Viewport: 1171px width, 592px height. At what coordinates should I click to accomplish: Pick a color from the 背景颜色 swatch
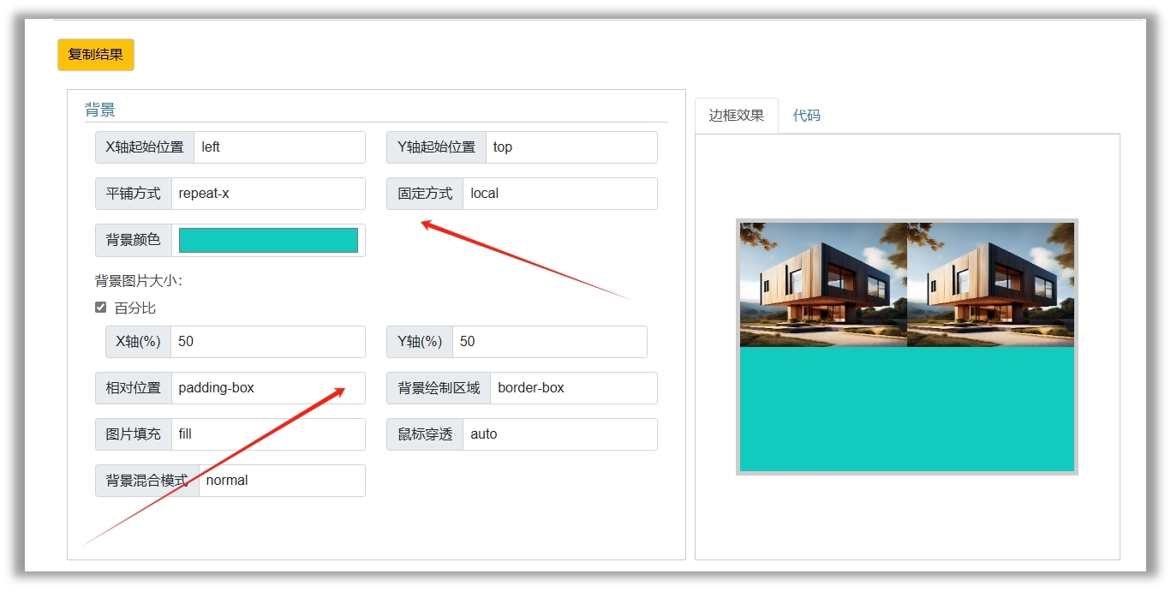[268, 240]
